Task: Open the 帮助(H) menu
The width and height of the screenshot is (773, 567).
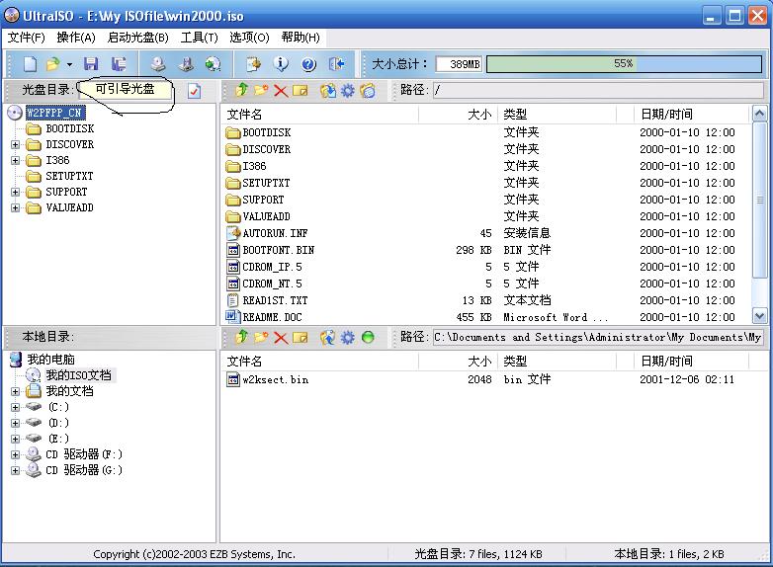Action: [301, 38]
